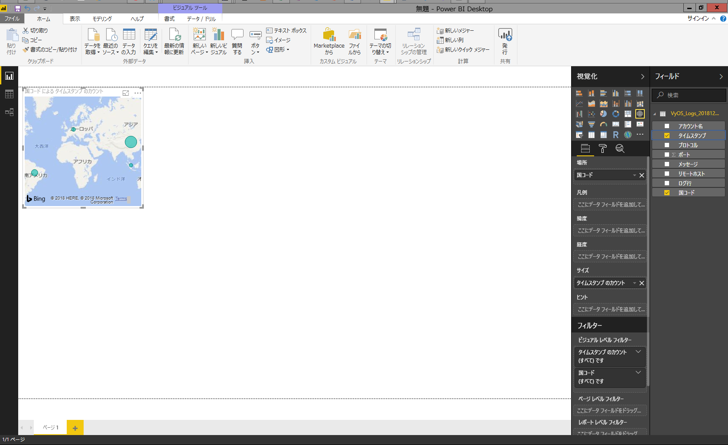Image resolution: width=728 pixels, height=445 pixels.
Task: Pick the stacked area chart visual
Action: tap(604, 103)
